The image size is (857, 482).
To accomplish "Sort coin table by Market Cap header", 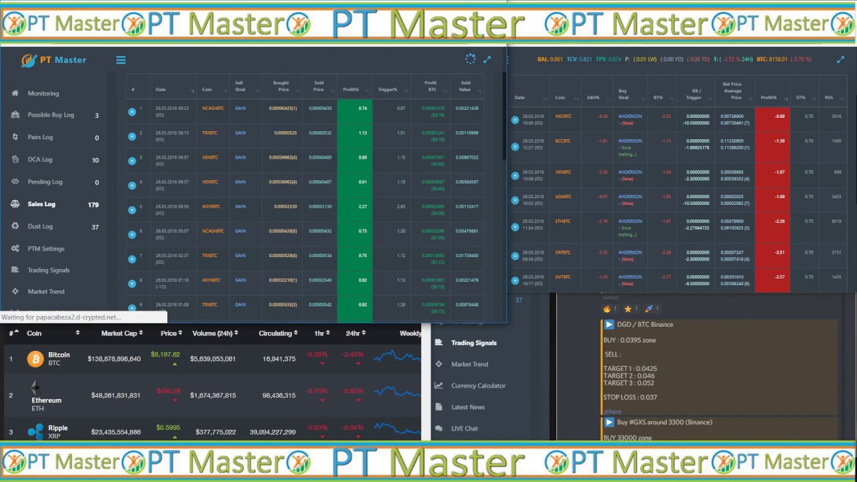I will (121, 333).
